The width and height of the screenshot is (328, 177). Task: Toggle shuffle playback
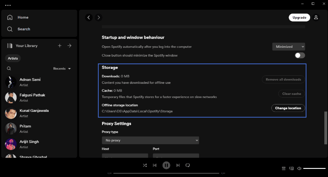tap(145, 165)
